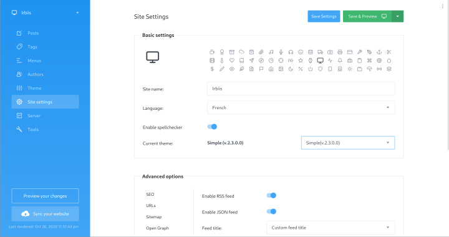Choose the printer site icon
The width and height of the screenshot is (449, 237).
pos(340,52)
